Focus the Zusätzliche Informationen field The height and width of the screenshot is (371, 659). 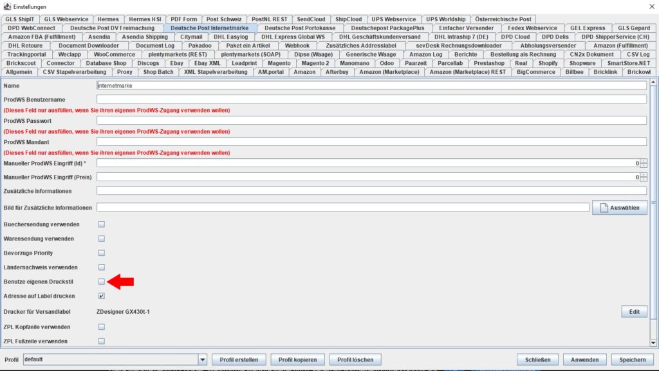[x=371, y=191]
